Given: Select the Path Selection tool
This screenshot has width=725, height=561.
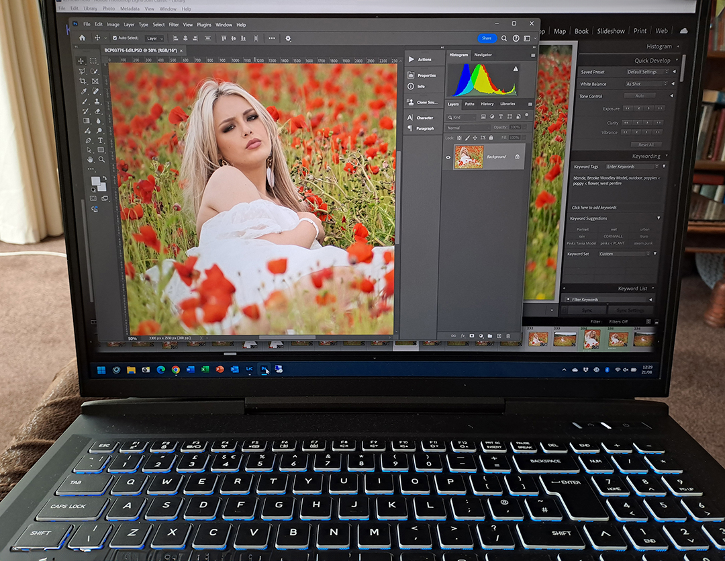Looking at the screenshot, I should tap(89, 150).
